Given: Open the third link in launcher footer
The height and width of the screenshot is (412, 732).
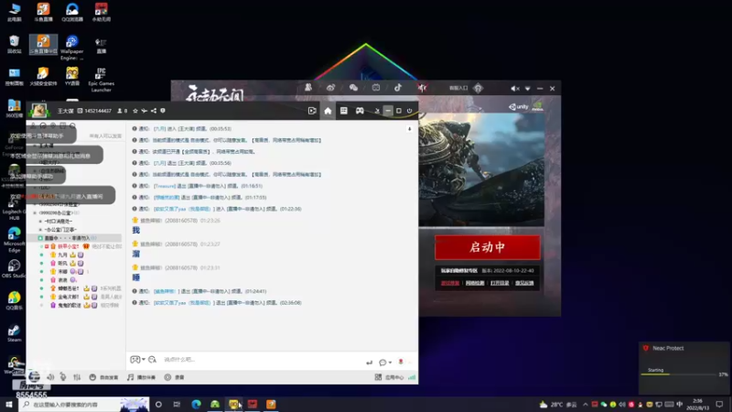Looking at the screenshot, I should (x=500, y=283).
